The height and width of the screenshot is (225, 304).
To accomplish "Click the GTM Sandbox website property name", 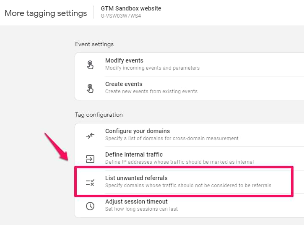I will point(131,8).
